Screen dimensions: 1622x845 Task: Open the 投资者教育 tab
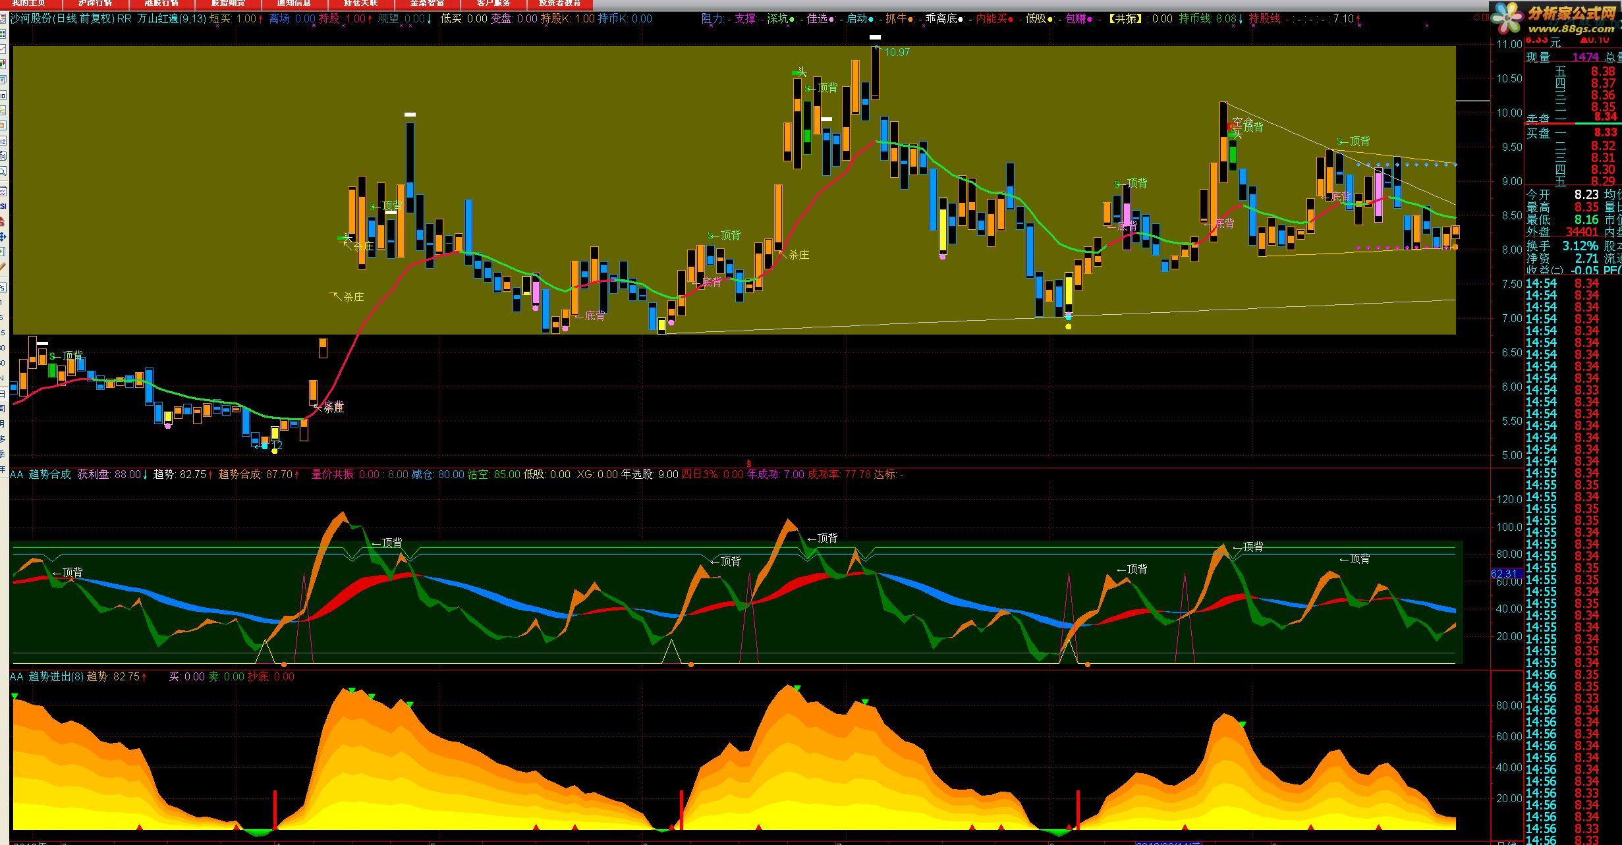pyautogui.click(x=560, y=3)
